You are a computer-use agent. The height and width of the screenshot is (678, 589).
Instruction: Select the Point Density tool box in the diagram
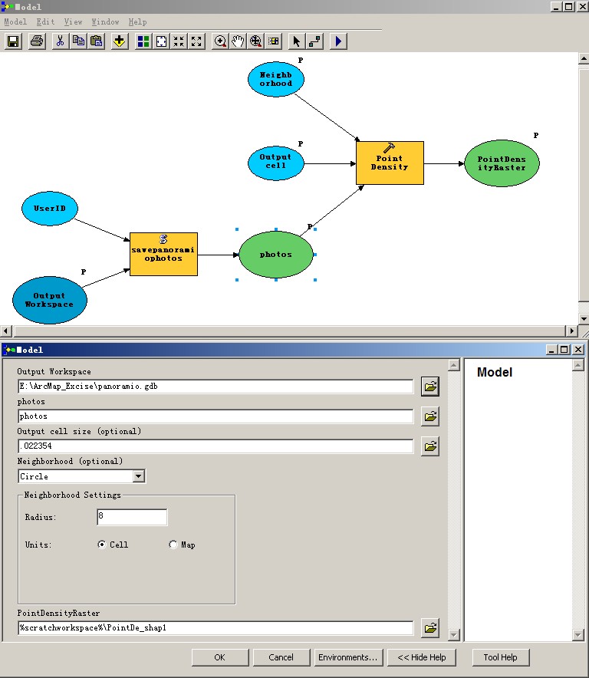390,163
